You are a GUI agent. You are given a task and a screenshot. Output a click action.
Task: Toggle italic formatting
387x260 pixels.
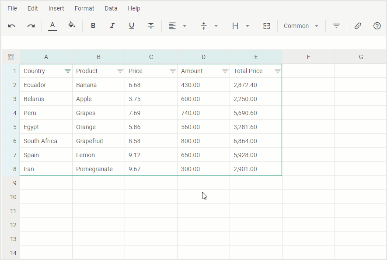pos(112,26)
